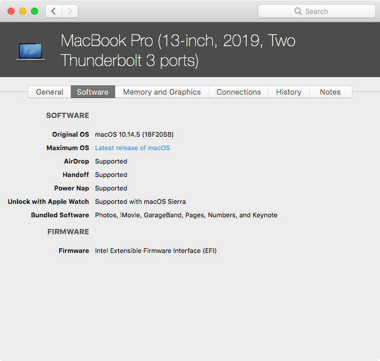This screenshot has width=380, height=361.
Task: Click the MacBook Pro model title
Action: point(178,50)
